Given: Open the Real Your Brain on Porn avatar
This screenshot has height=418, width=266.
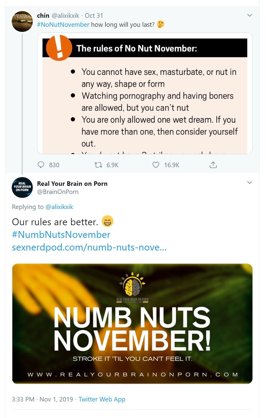Looking at the screenshot, I should point(22,187).
